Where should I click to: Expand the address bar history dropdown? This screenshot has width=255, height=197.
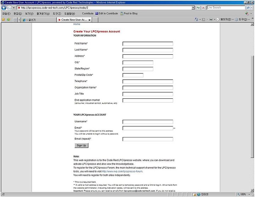point(193,8)
